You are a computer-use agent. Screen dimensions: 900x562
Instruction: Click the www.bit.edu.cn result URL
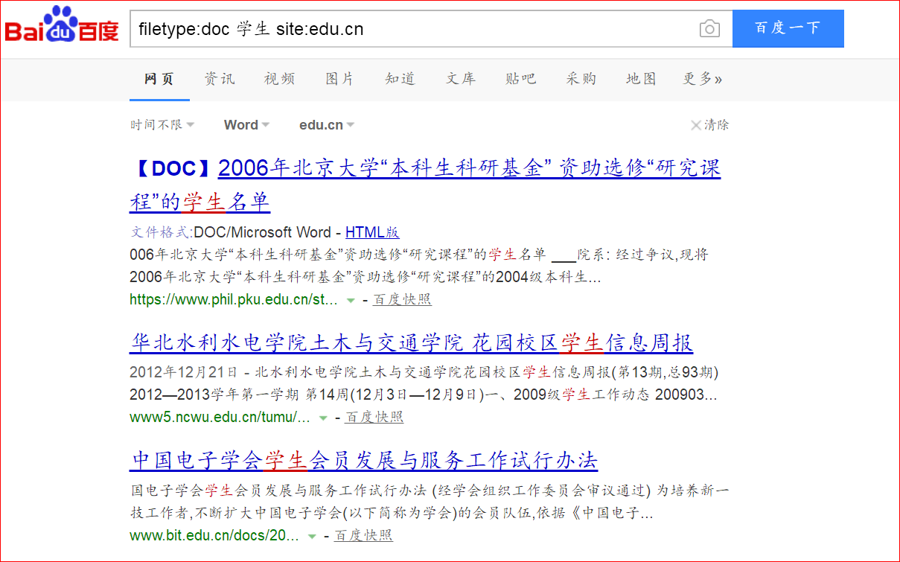pos(214,536)
